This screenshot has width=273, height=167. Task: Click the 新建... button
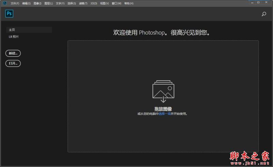pyautogui.click(x=13, y=53)
